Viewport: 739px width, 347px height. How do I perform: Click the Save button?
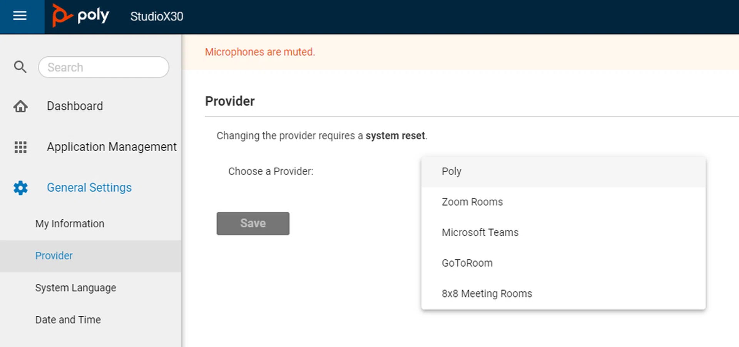pos(252,223)
